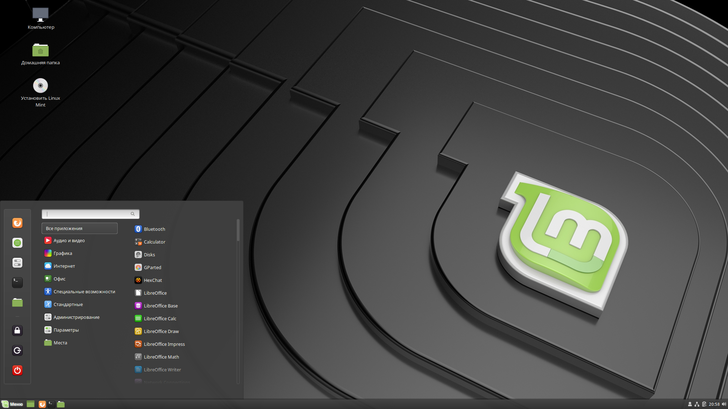This screenshot has height=409, width=728.
Task: Launch LibreOffice Calc from the list
Action: tap(160, 318)
